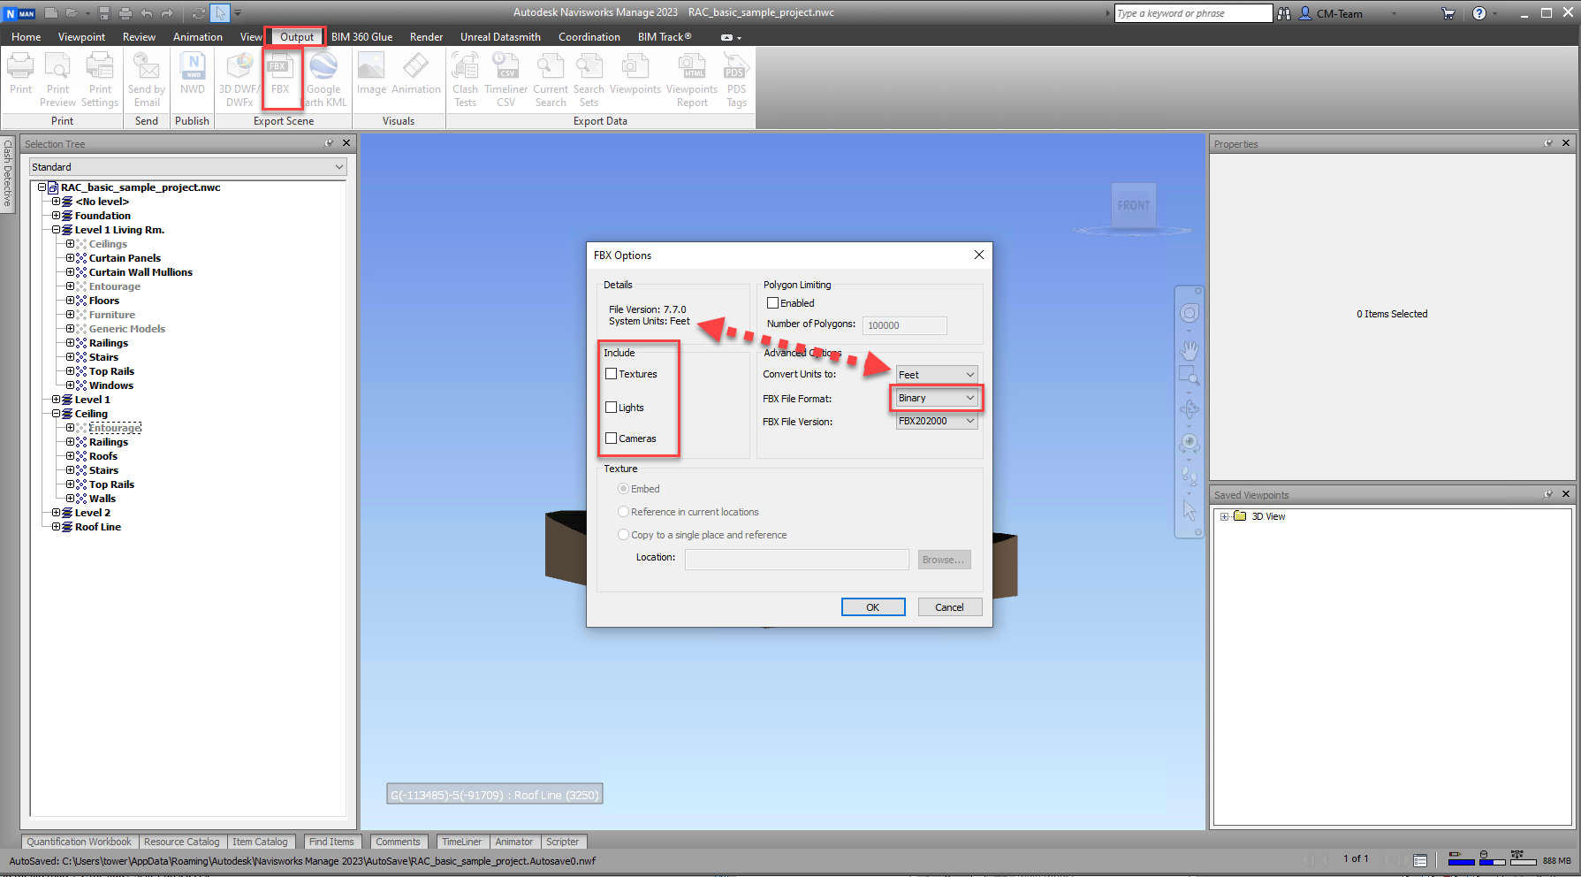Switch to the Coordination ribbon tab
The width and height of the screenshot is (1581, 877).
(589, 37)
